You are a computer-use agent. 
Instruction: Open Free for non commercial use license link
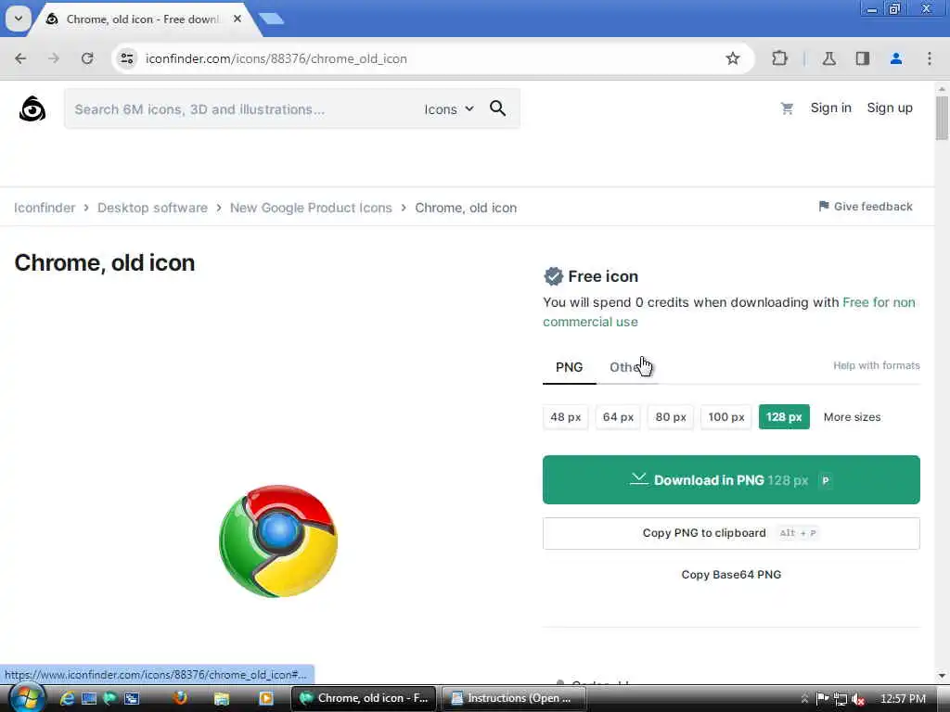click(729, 311)
